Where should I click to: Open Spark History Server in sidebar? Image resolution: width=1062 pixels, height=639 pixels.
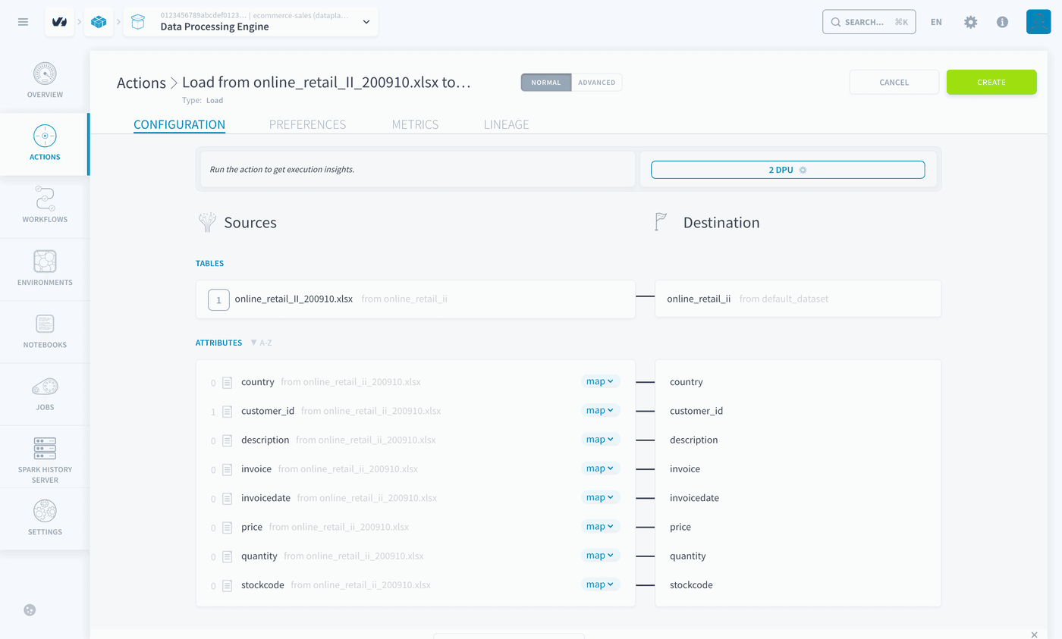[45, 456]
